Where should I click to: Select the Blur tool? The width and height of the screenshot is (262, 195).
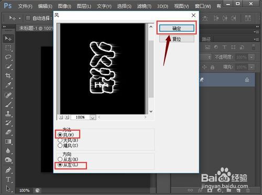tap(8, 151)
